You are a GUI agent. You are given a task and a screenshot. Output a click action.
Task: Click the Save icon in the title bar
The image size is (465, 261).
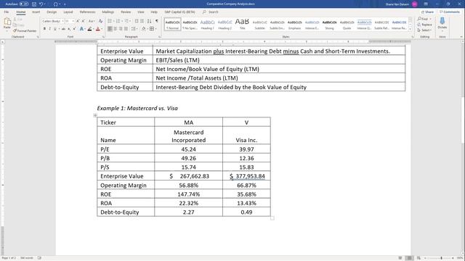click(x=34, y=4)
